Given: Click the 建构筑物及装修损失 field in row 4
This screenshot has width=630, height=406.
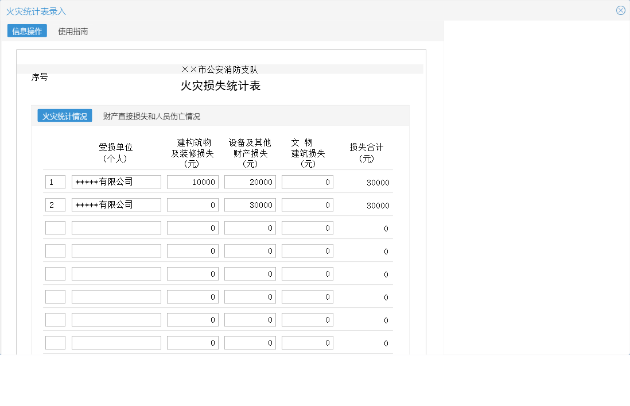Looking at the screenshot, I should point(192,250).
